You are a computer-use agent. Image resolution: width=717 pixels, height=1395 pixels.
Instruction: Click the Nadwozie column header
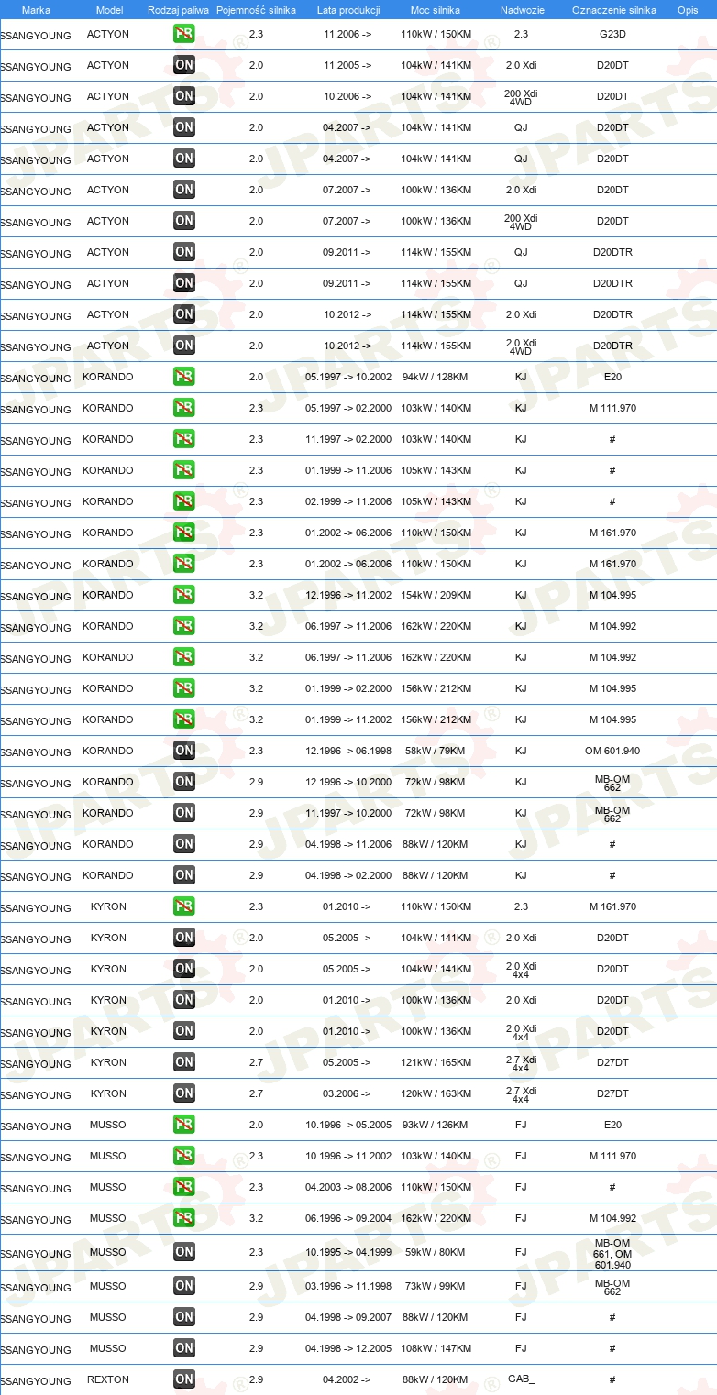pyautogui.click(x=522, y=10)
